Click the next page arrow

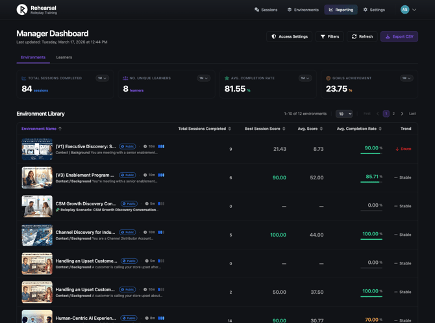click(x=402, y=114)
